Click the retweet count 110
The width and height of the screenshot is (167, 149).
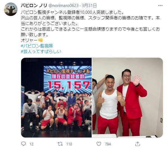click(69, 144)
